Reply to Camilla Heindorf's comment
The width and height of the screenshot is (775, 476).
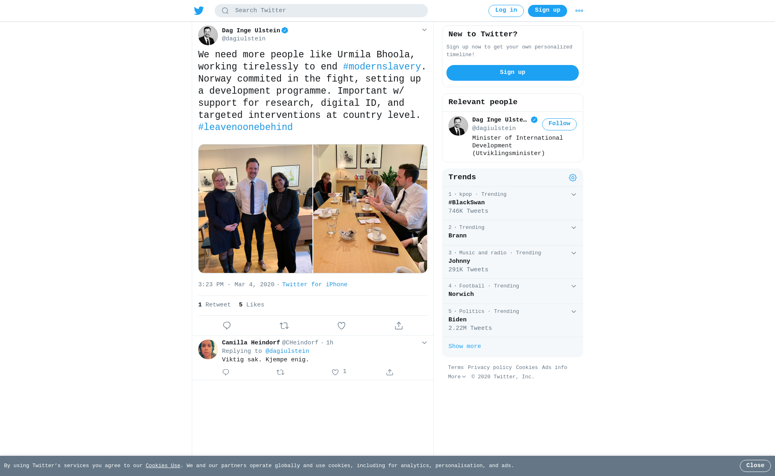click(226, 372)
